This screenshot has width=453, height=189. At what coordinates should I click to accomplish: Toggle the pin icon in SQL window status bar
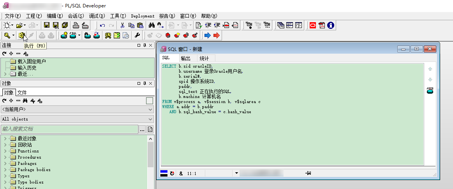point(308,173)
